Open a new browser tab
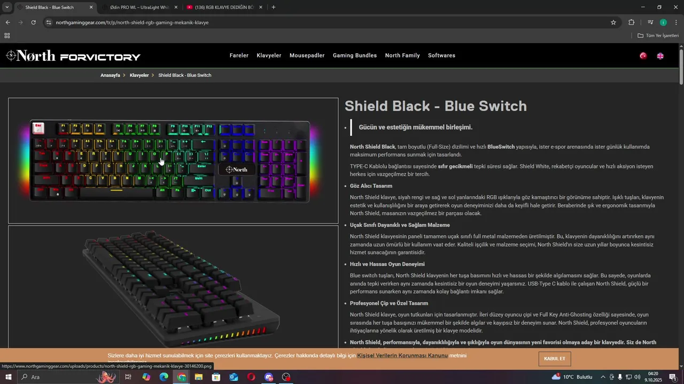684x384 pixels. coord(274,7)
